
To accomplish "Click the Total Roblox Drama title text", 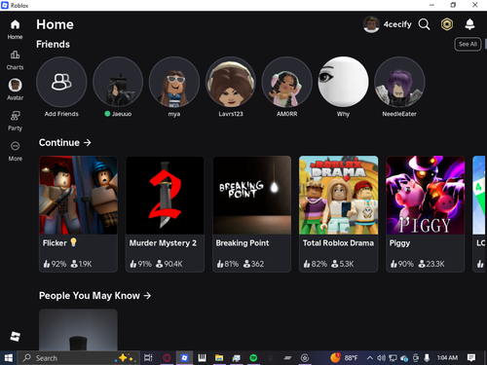I will [x=338, y=243].
